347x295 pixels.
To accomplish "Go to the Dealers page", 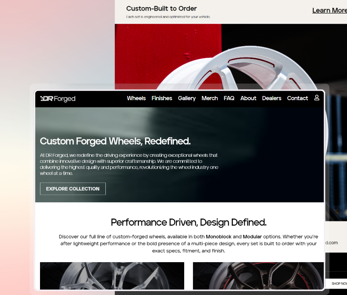I will tap(272, 98).
